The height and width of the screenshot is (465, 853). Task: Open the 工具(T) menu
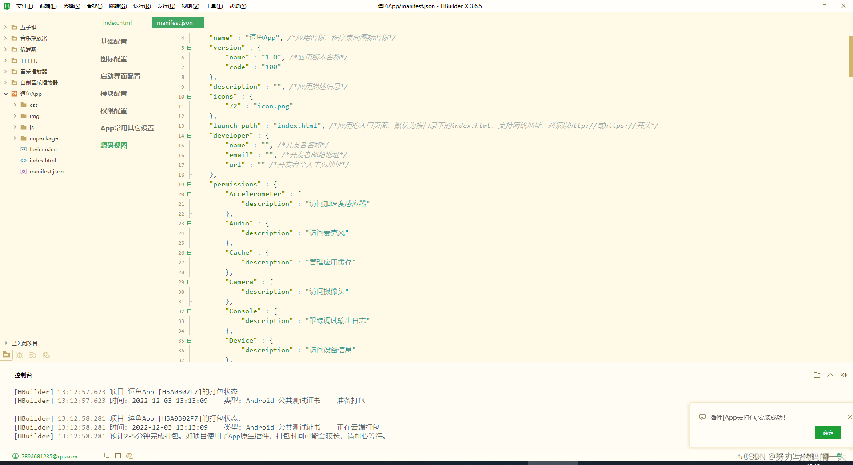(x=214, y=6)
